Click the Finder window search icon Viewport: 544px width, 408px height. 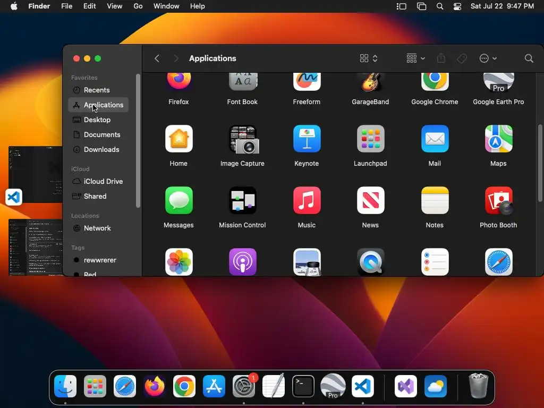tap(529, 58)
